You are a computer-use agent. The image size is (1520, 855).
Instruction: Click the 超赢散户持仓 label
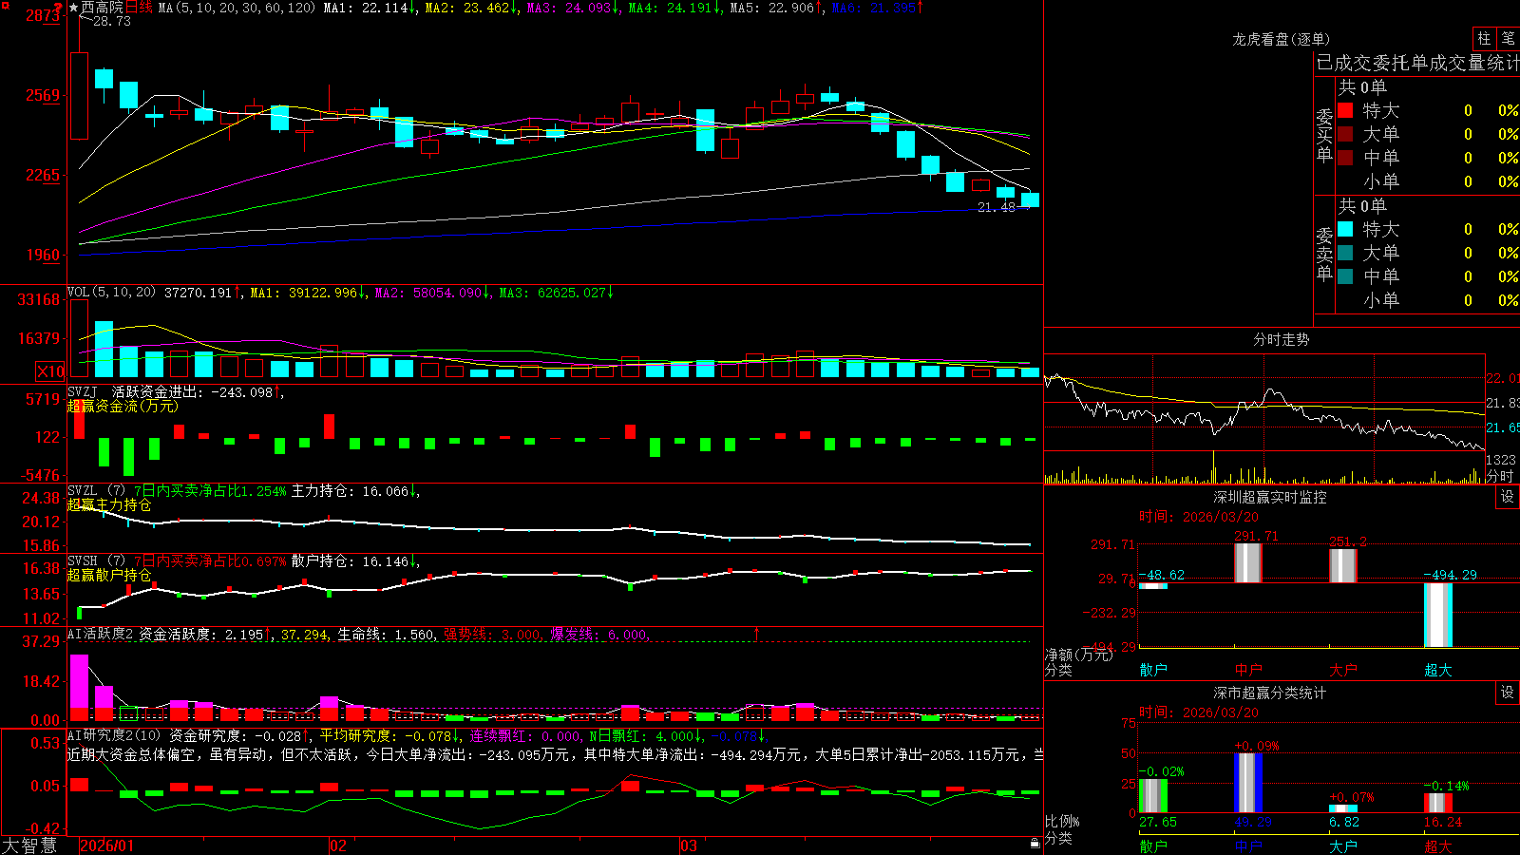pos(109,575)
